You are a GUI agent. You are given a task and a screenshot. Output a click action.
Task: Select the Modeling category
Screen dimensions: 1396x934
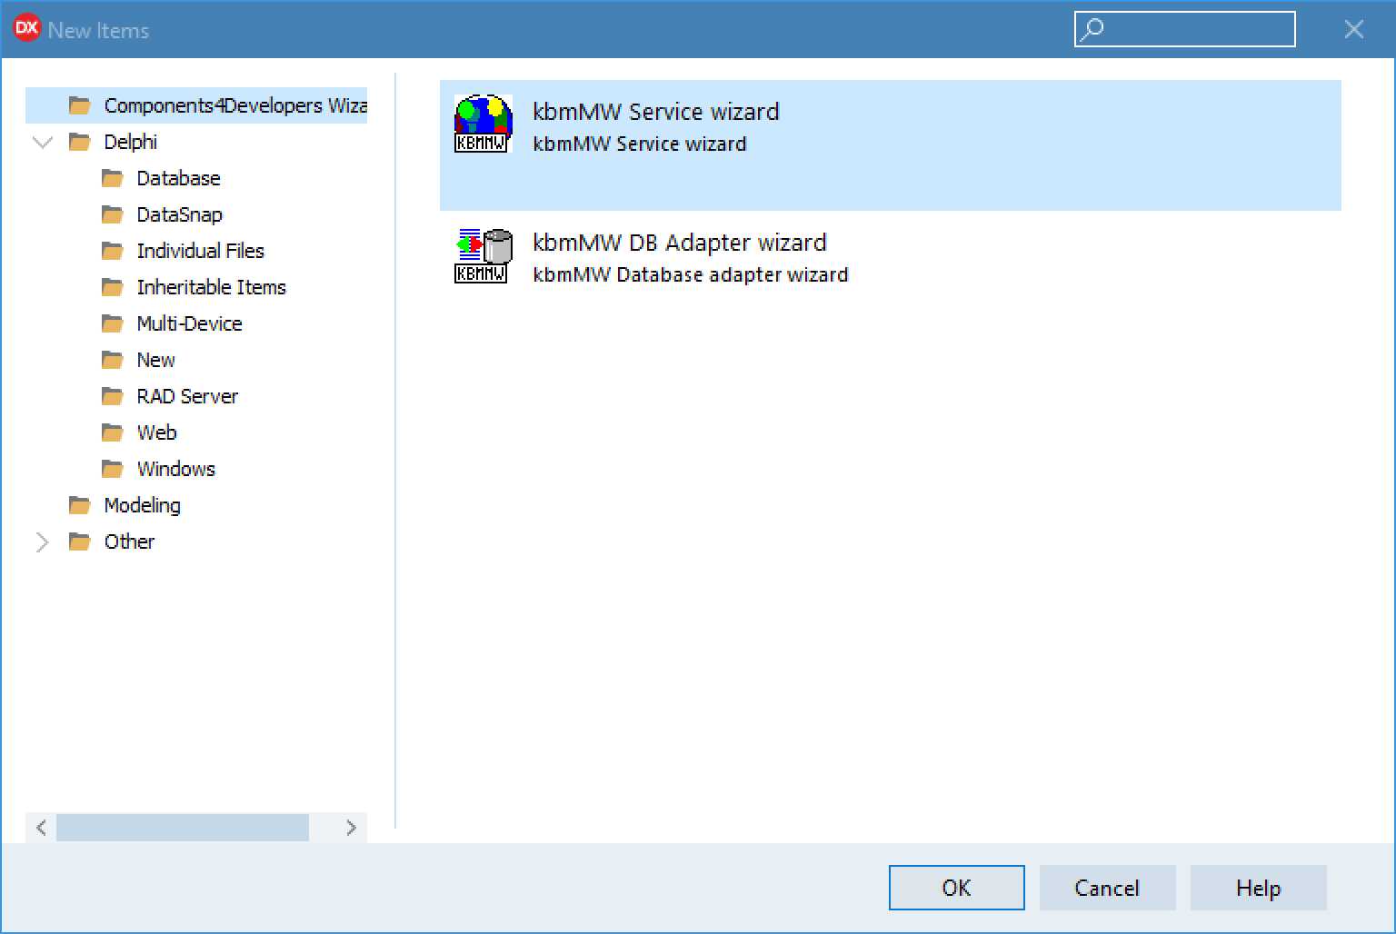pos(142,505)
